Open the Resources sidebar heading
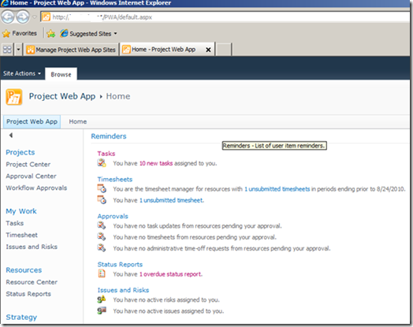This screenshot has height=327, width=413. coord(24,270)
